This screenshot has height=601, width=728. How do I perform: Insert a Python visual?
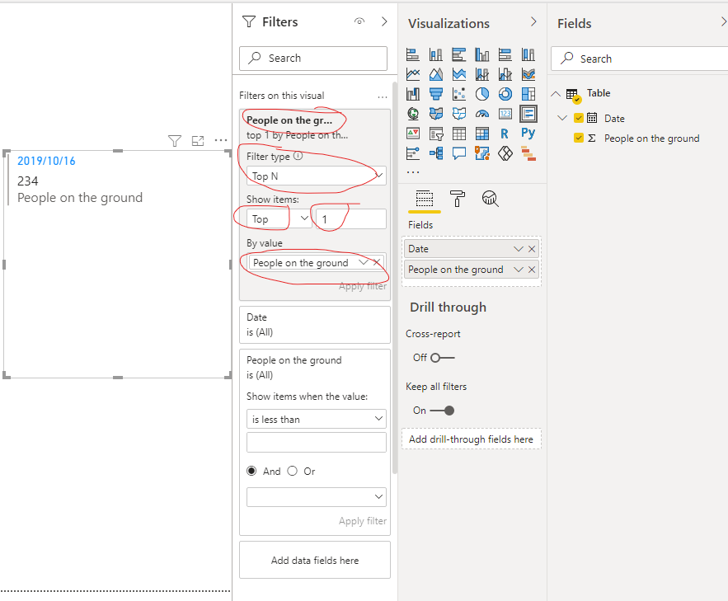[x=528, y=134]
